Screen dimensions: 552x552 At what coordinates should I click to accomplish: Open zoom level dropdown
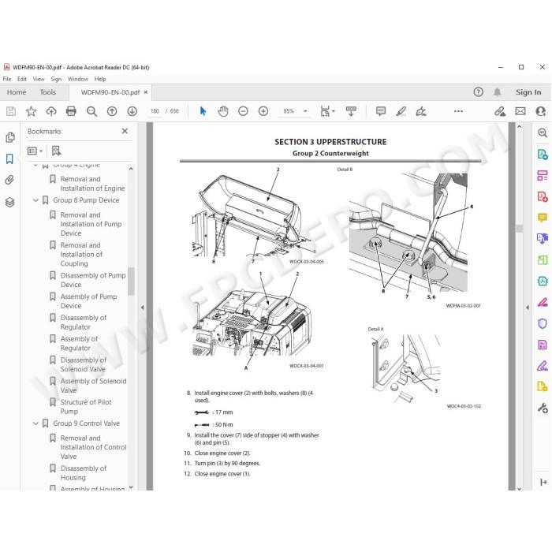[x=305, y=111]
